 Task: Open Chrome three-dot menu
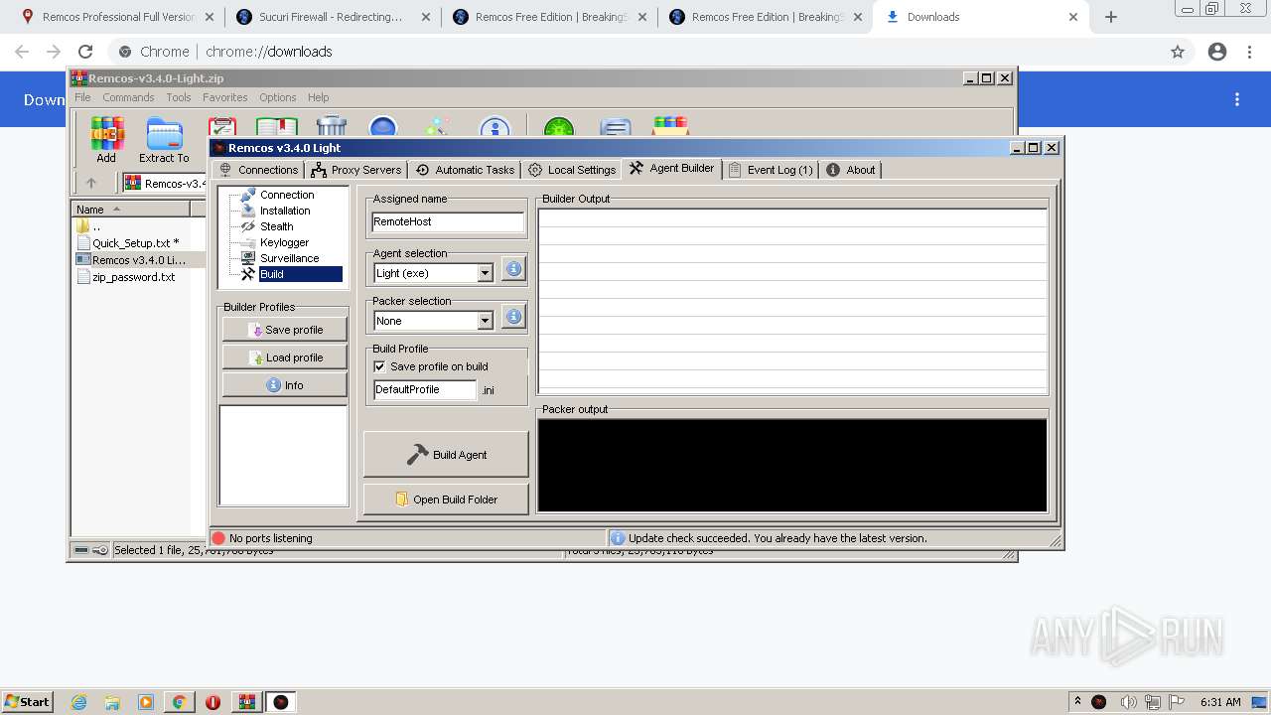pos(1250,52)
